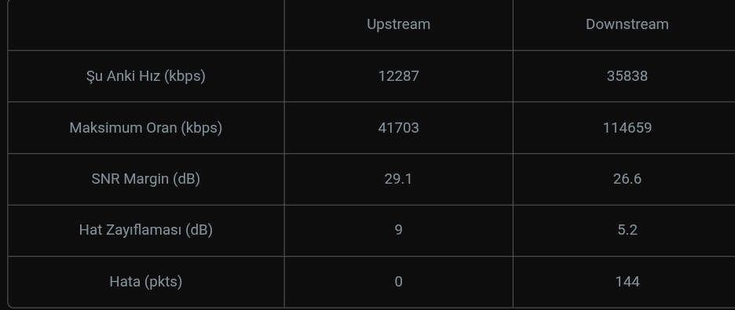735x310 pixels.
Task: Select the Hata (pkts) row label
Action: tap(146, 282)
